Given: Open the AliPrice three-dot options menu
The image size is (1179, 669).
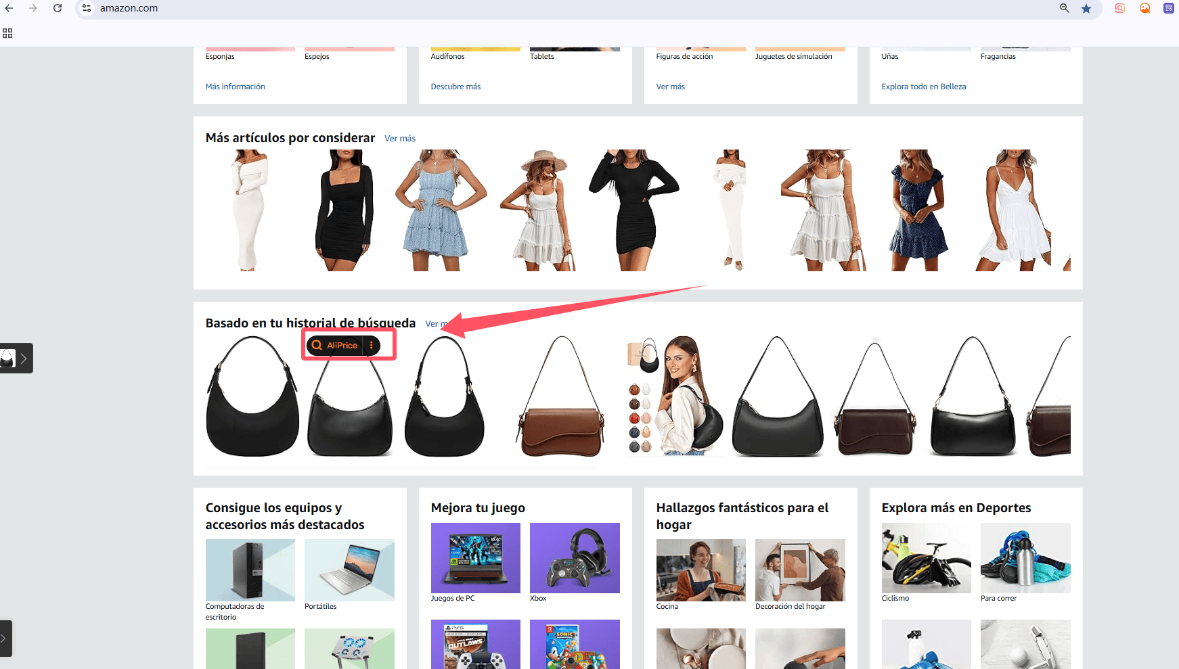Looking at the screenshot, I should [372, 345].
